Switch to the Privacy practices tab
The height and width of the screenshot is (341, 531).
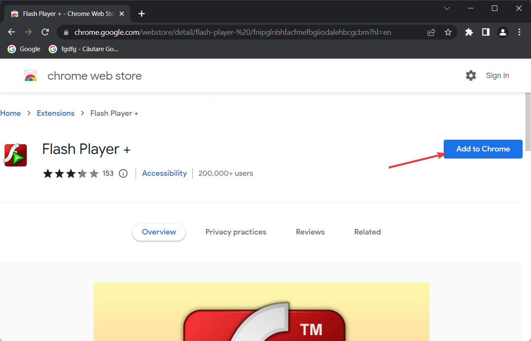pos(236,232)
